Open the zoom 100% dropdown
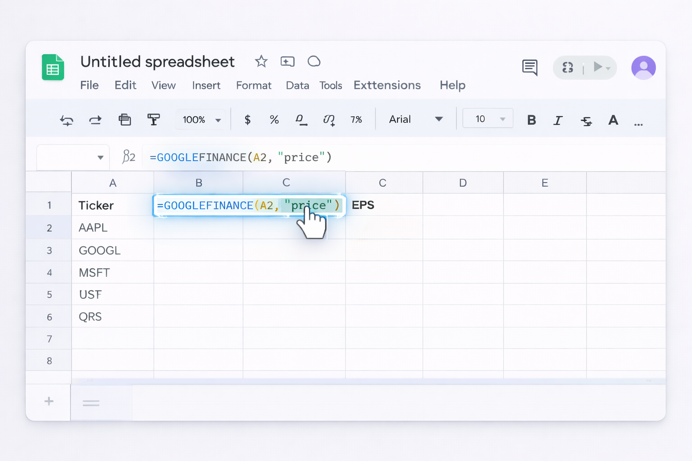692x461 pixels. [x=201, y=120]
